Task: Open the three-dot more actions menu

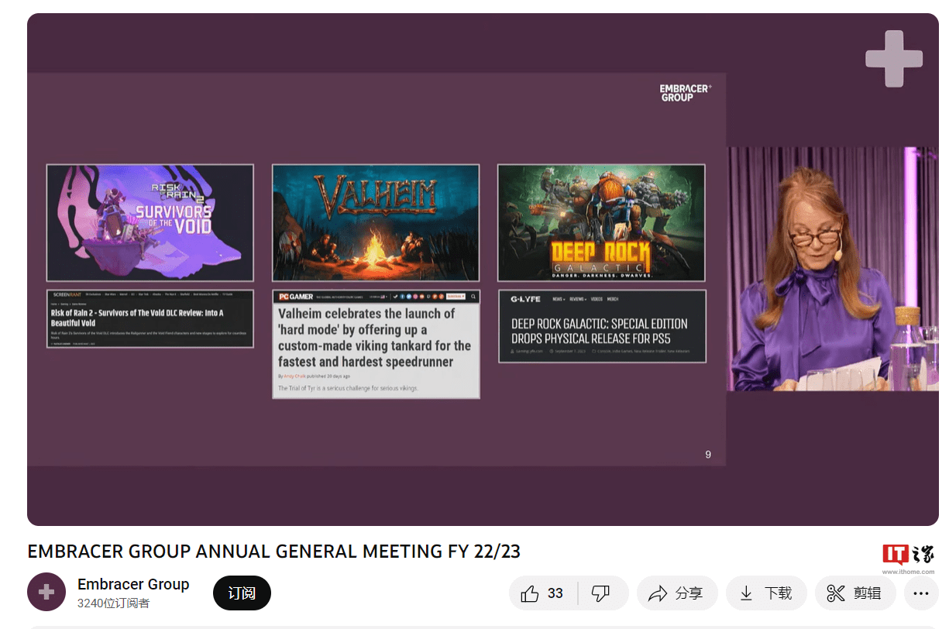Action: [x=920, y=593]
